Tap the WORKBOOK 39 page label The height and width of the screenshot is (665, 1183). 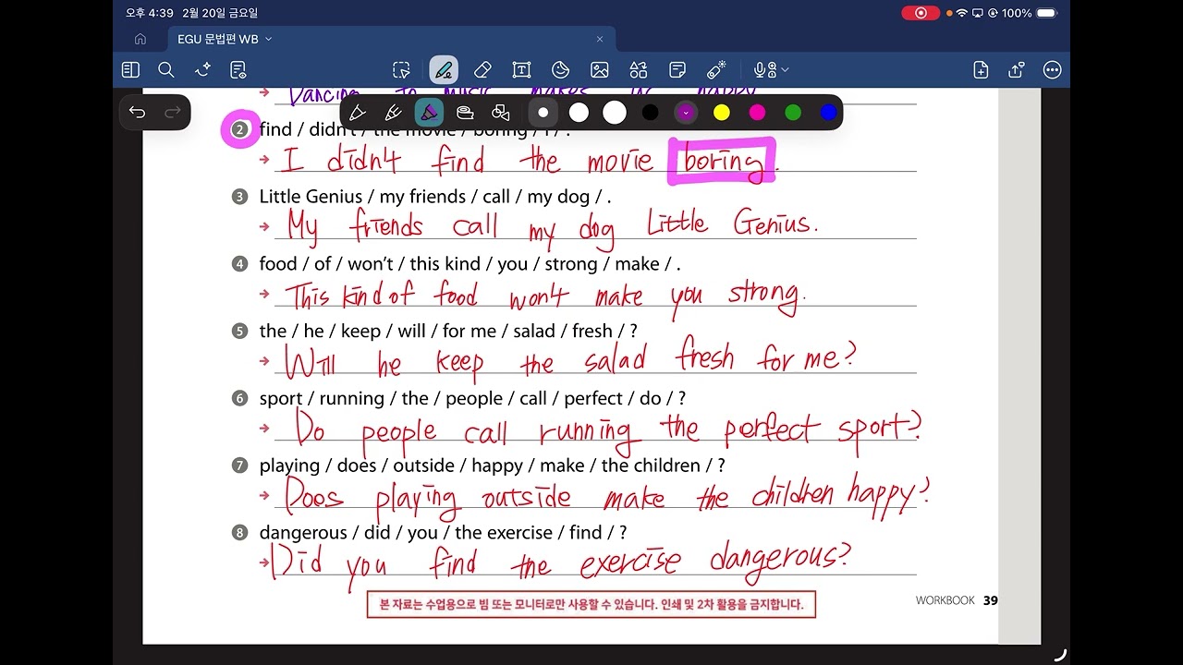[x=957, y=600]
